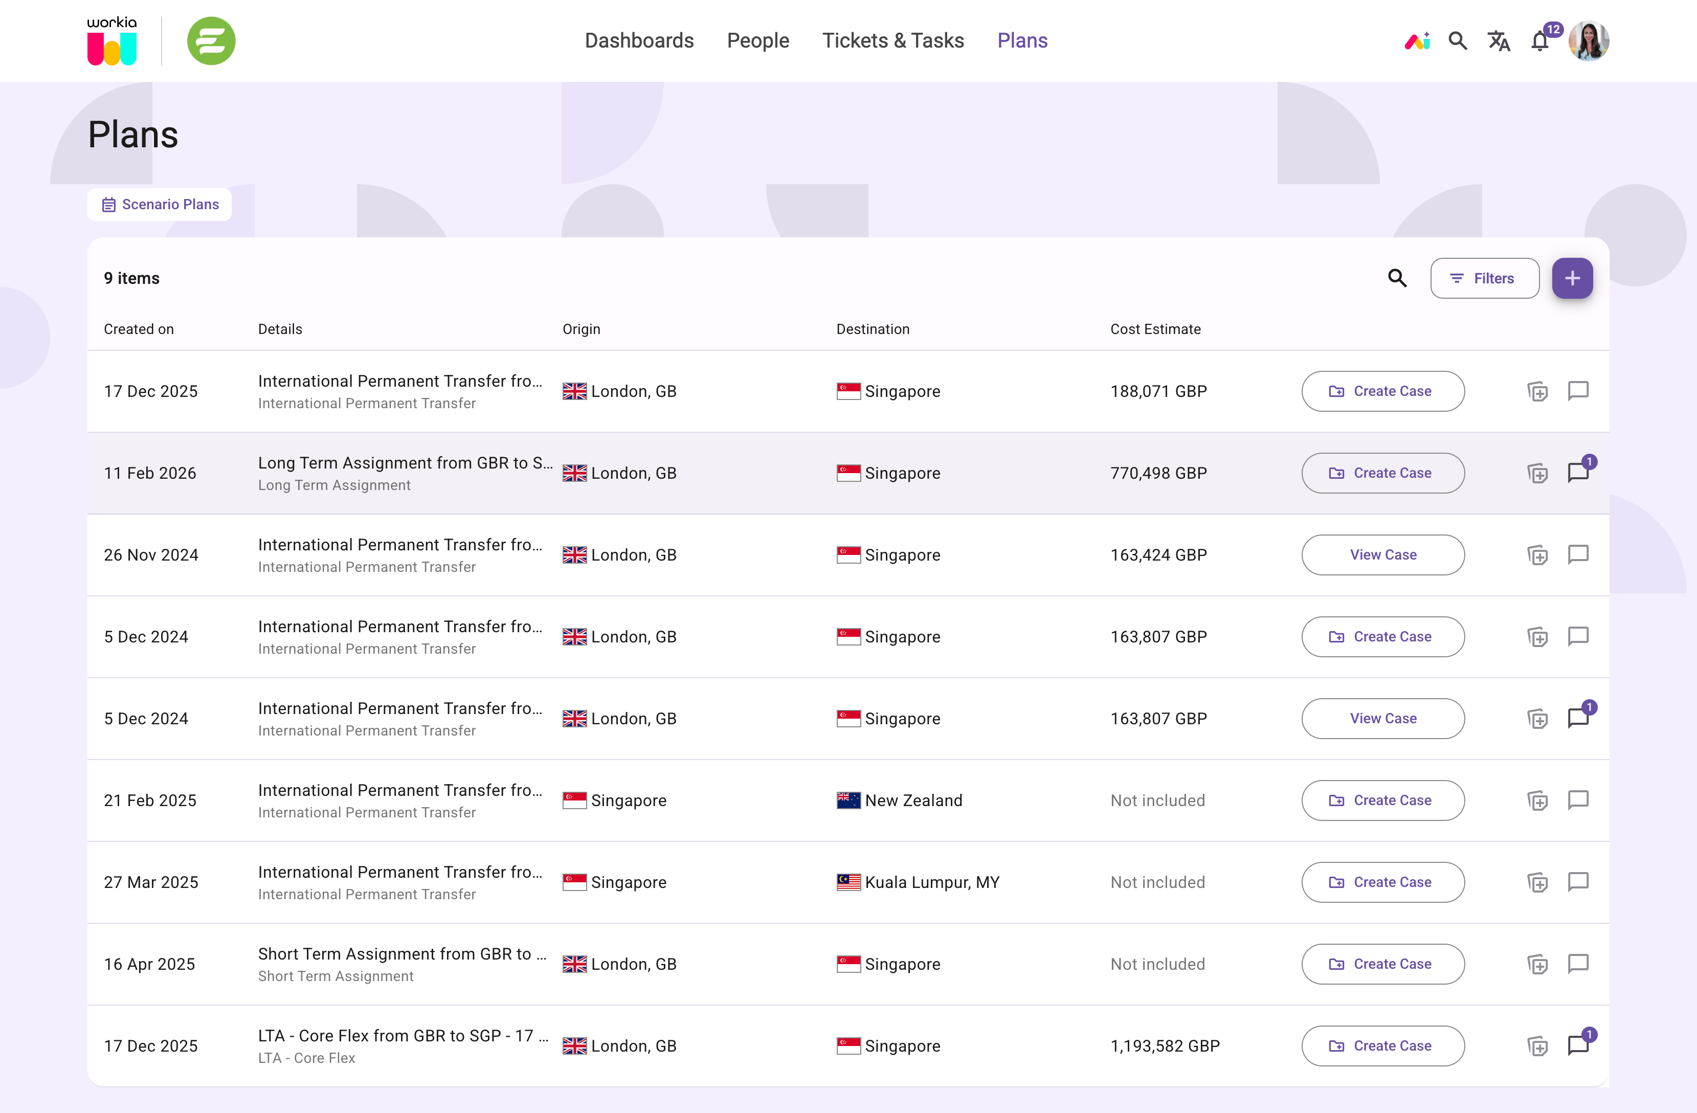Click the search icon above the plans table
The height and width of the screenshot is (1113, 1697).
[1397, 278]
